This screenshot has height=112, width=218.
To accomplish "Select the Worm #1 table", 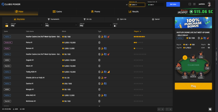I will (87, 66).
